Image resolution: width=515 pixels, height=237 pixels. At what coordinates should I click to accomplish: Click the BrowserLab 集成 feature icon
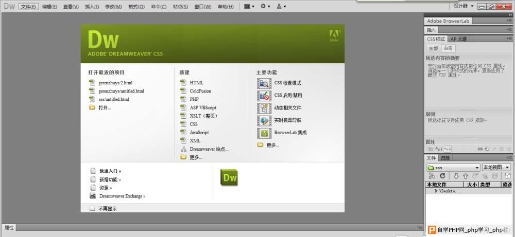pyautogui.click(x=264, y=133)
